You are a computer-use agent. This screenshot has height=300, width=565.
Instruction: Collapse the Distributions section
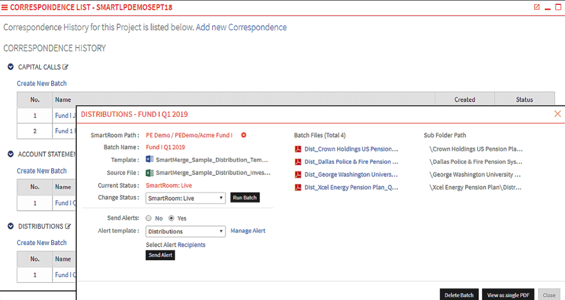[11, 226]
